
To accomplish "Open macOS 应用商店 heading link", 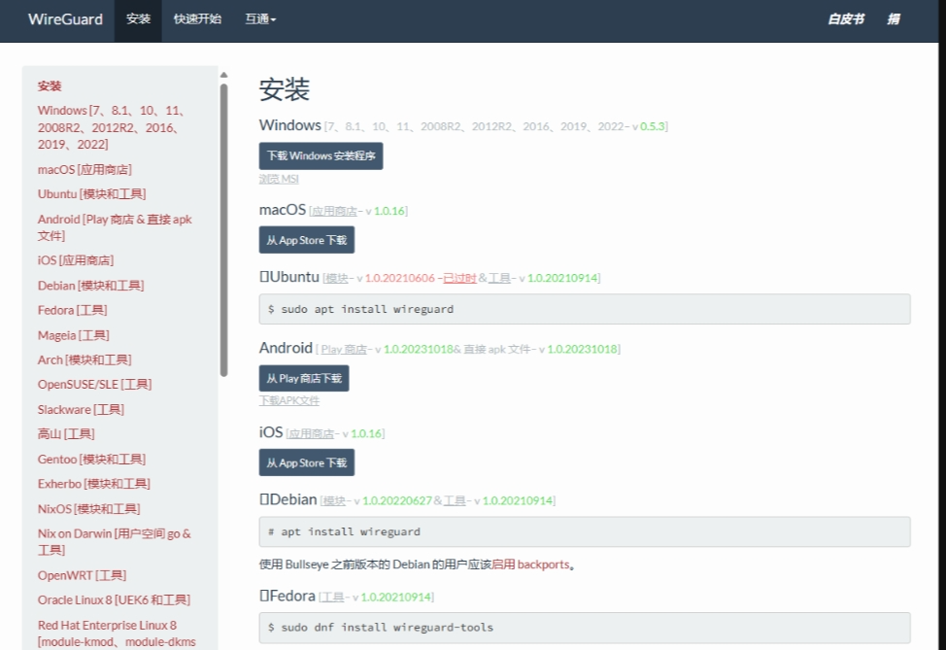I will click(x=334, y=211).
